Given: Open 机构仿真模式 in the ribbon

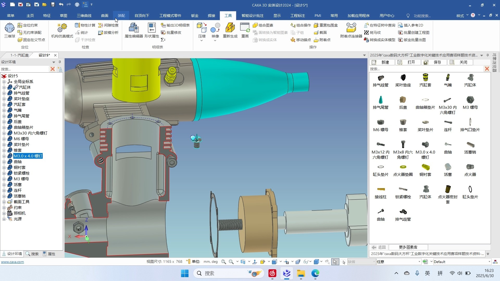Looking at the screenshot, I should pyautogui.click(x=62, y=30).
